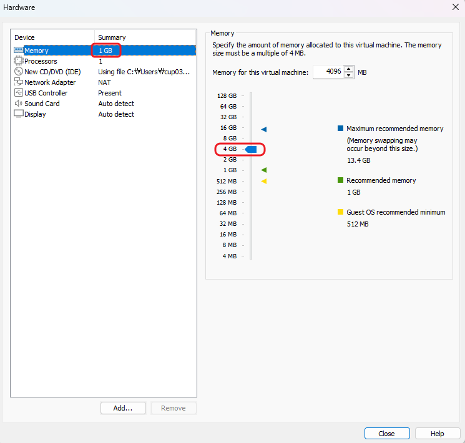This screenshot has width=465, height=443.
Task: Select the USB Controller device
Action: pos(103,93)
